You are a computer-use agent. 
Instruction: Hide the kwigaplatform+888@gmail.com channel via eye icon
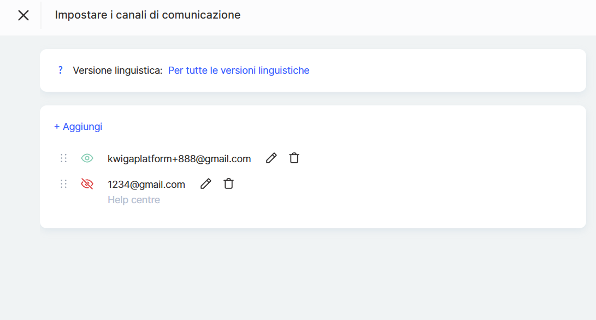[87, 158]
